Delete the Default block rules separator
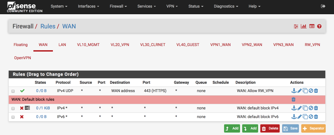This screenshot has height=135, width=334. [x=294, y=99]
